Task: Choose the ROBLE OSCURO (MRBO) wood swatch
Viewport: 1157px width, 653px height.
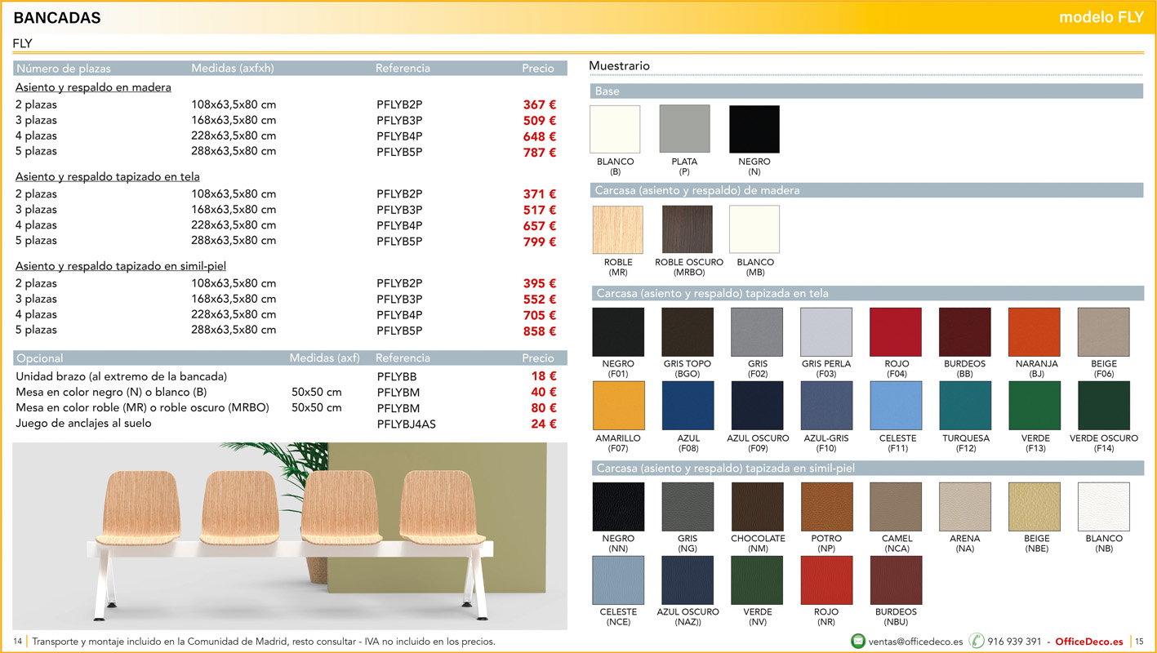Action: tap(688, 230)
